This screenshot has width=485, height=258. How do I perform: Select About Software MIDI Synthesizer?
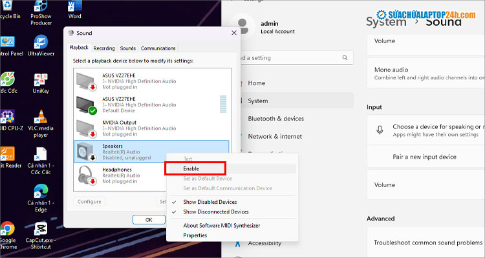222,225
